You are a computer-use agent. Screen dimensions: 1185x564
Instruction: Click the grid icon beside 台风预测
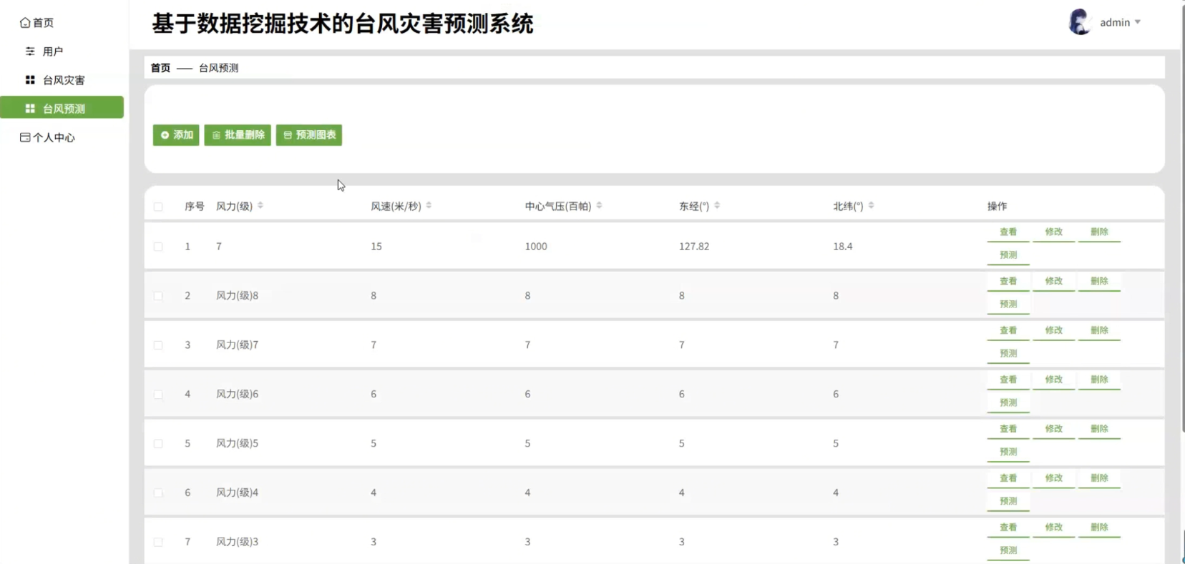pos(30,109)
